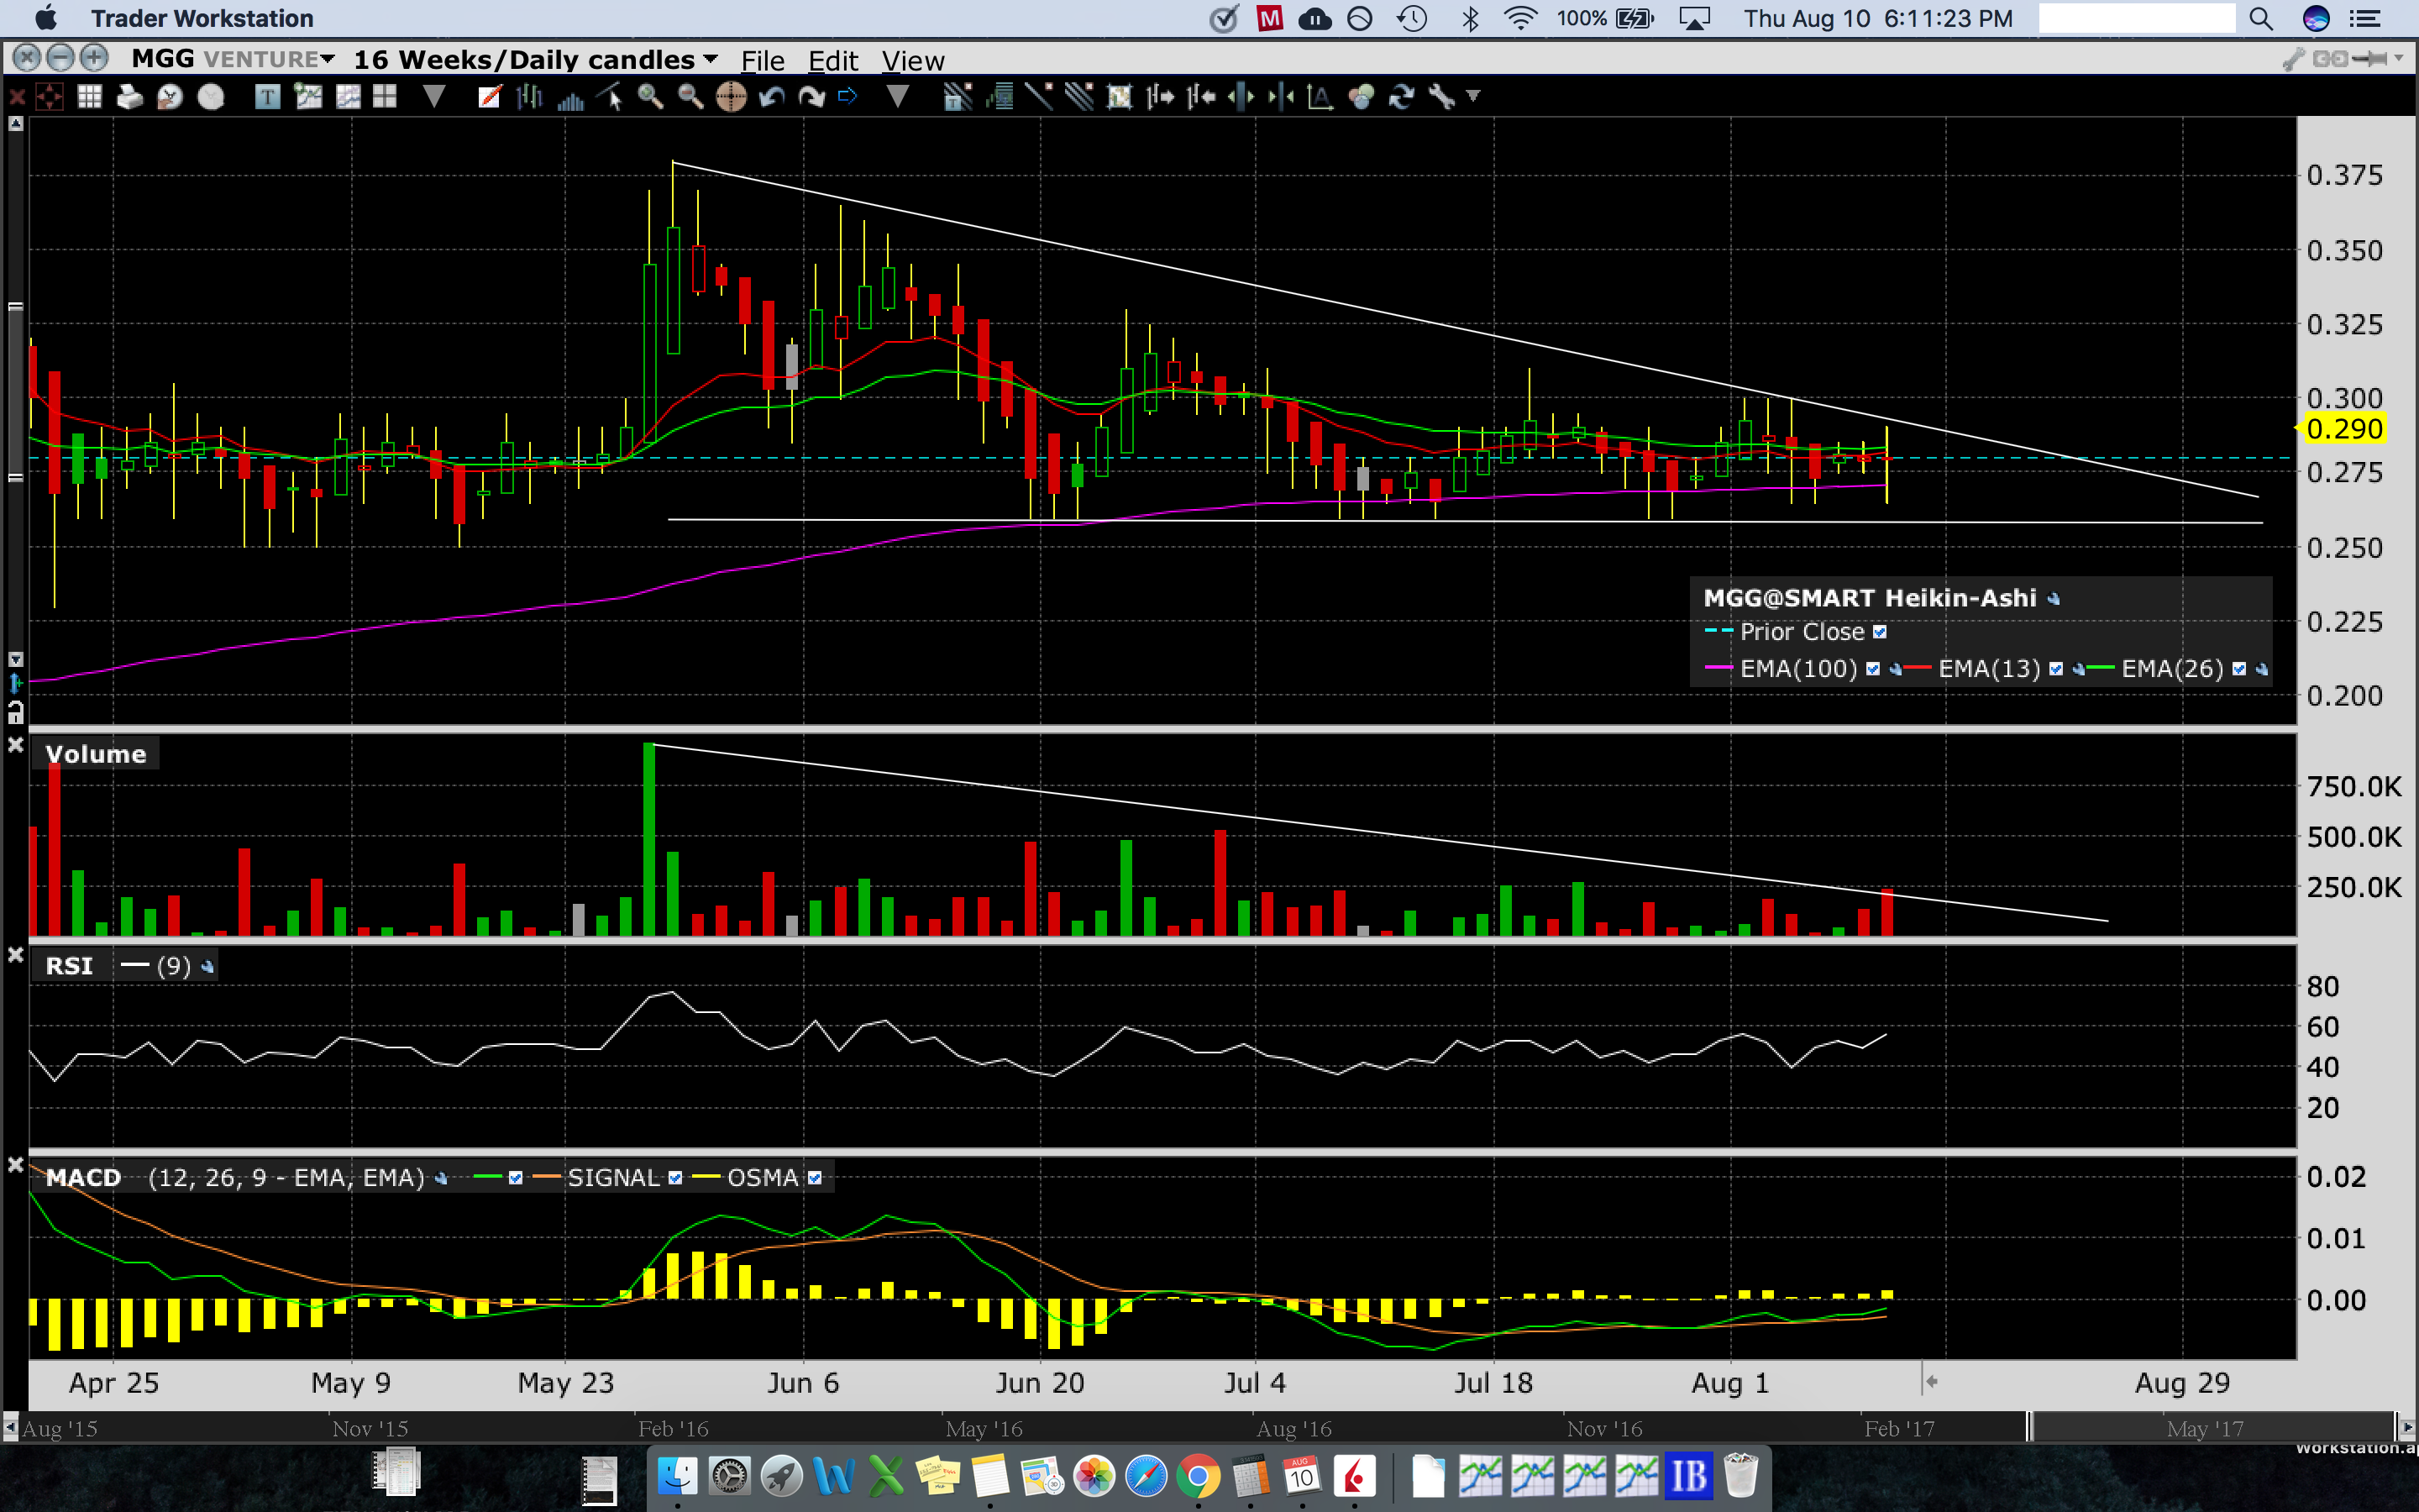Toggle the MACD line checkbox
This screenshot has height=1512, width=2419.
point(516,1178)
